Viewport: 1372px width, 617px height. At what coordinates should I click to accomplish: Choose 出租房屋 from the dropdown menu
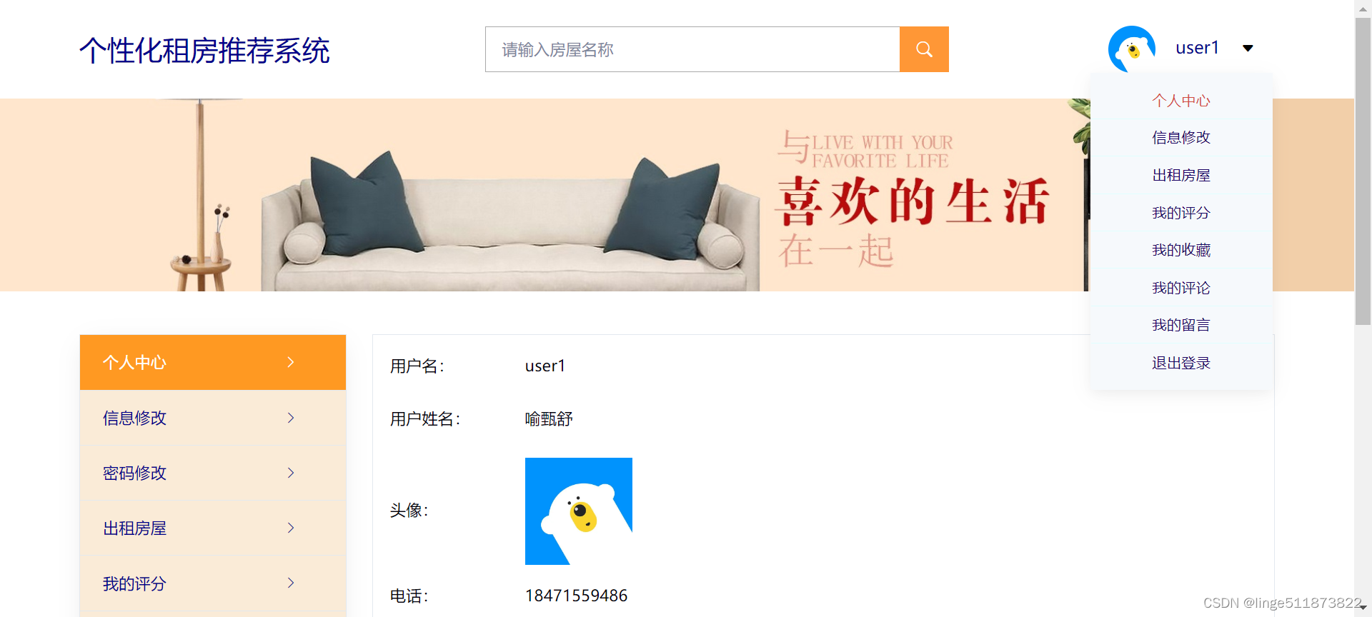[x=1181, y=175]
